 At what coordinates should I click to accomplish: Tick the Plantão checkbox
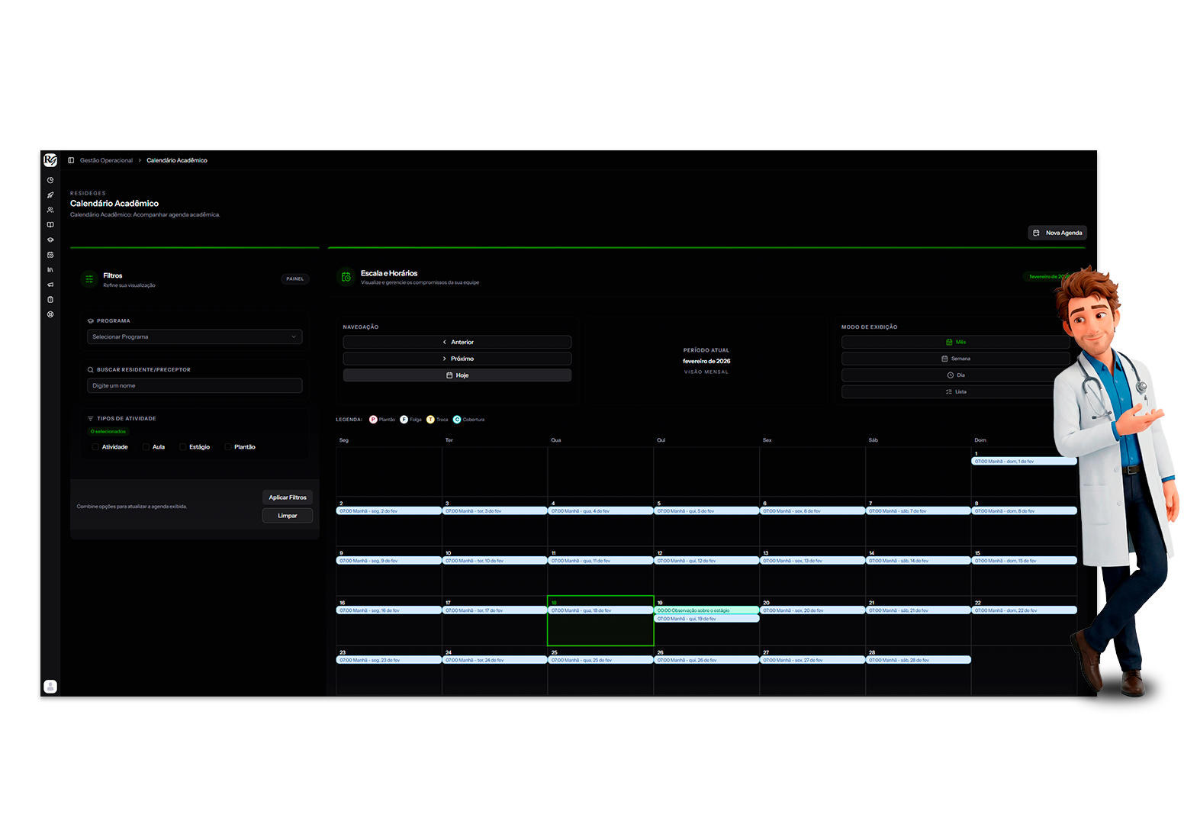point(228,447)
